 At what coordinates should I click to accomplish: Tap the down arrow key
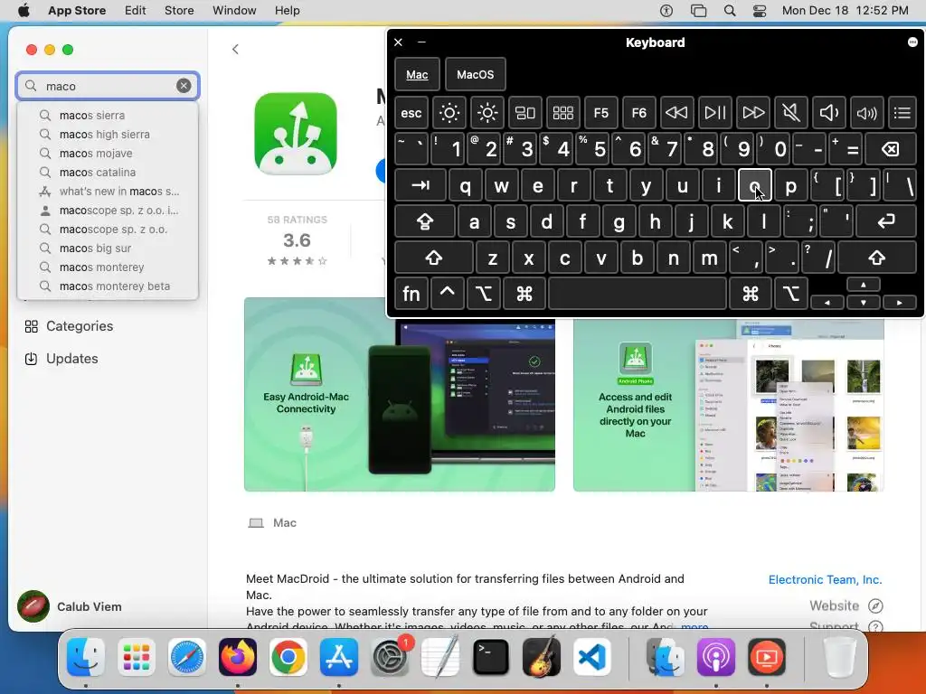point(864,303)
